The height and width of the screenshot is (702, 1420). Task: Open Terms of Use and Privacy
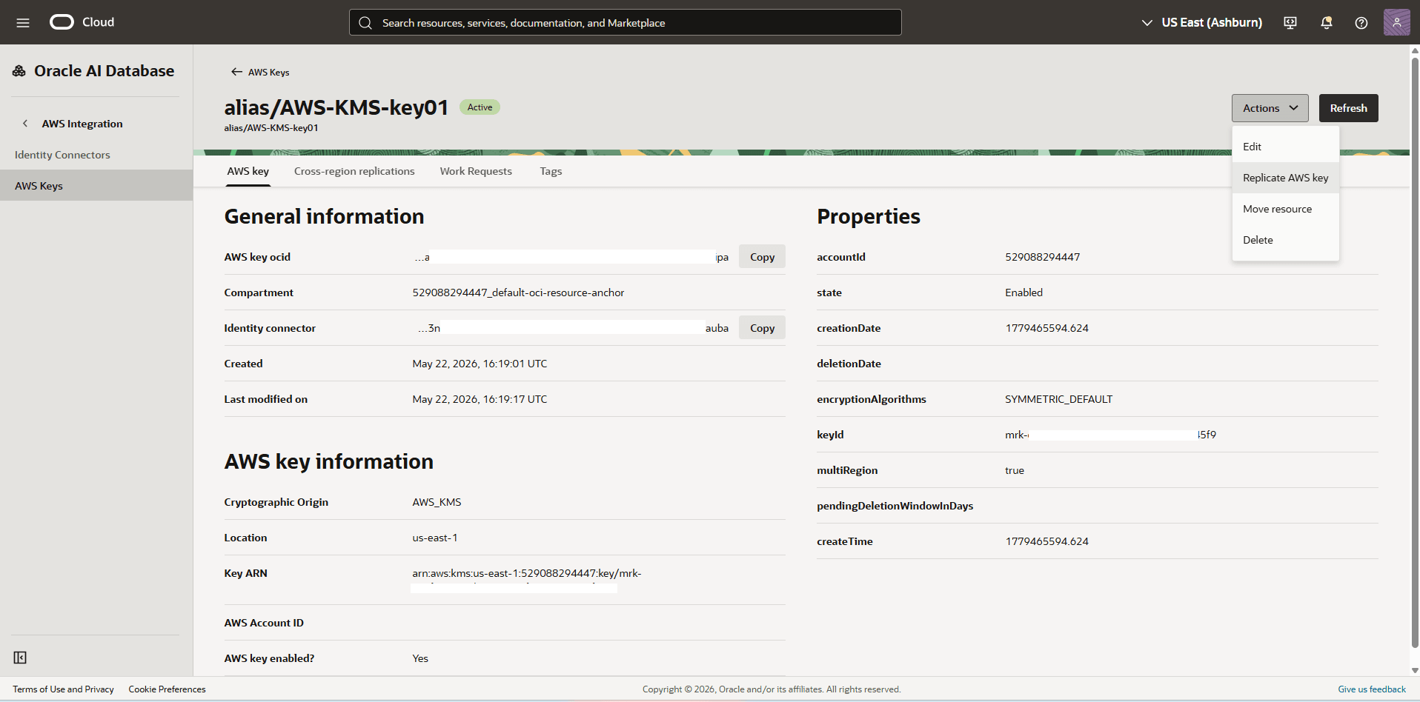(x=63, y=689)
